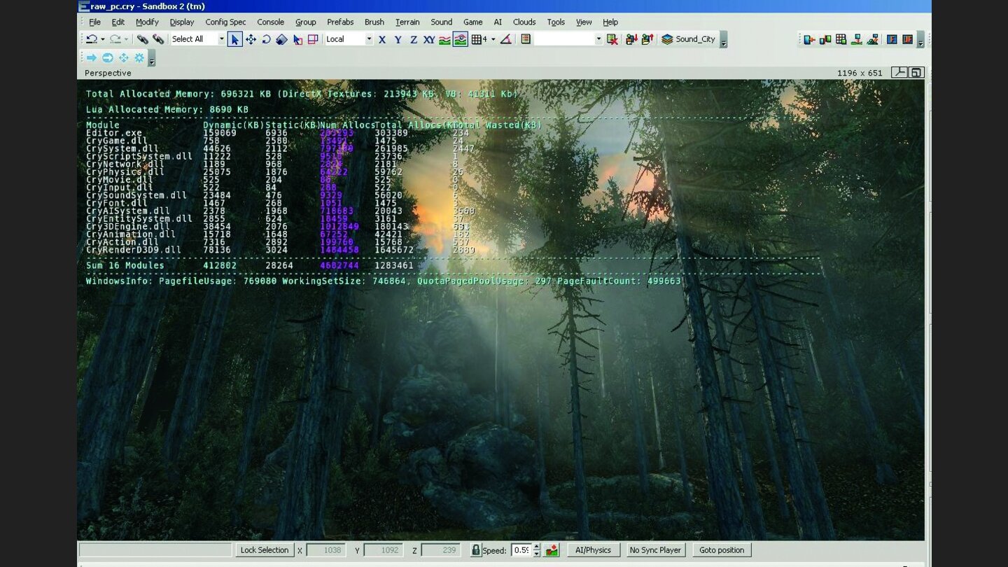Screen dimensions: 1008x567
Task: Click the viewport maximize icon
Action: click(916, 72)
